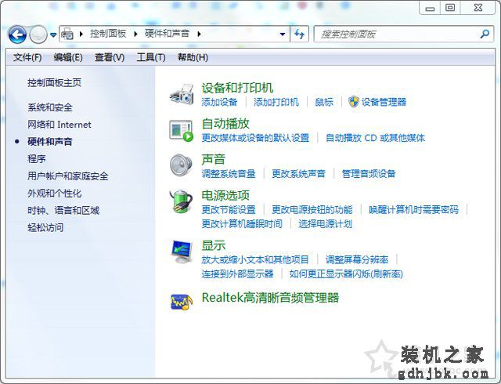Click the speaker Sound icon
The height and width of the screenshot is (384, 501).
(x=181, y=165)
